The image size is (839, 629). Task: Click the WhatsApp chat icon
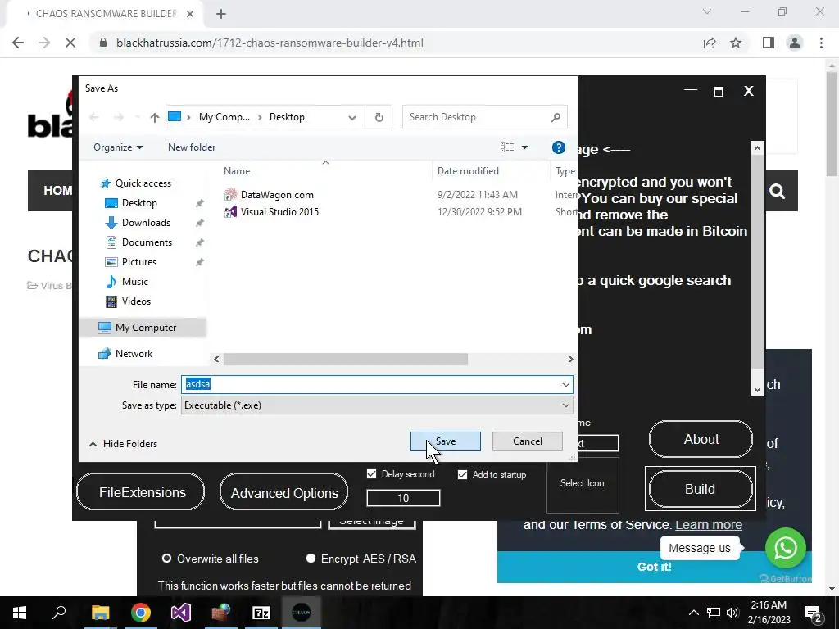(786, 548)
